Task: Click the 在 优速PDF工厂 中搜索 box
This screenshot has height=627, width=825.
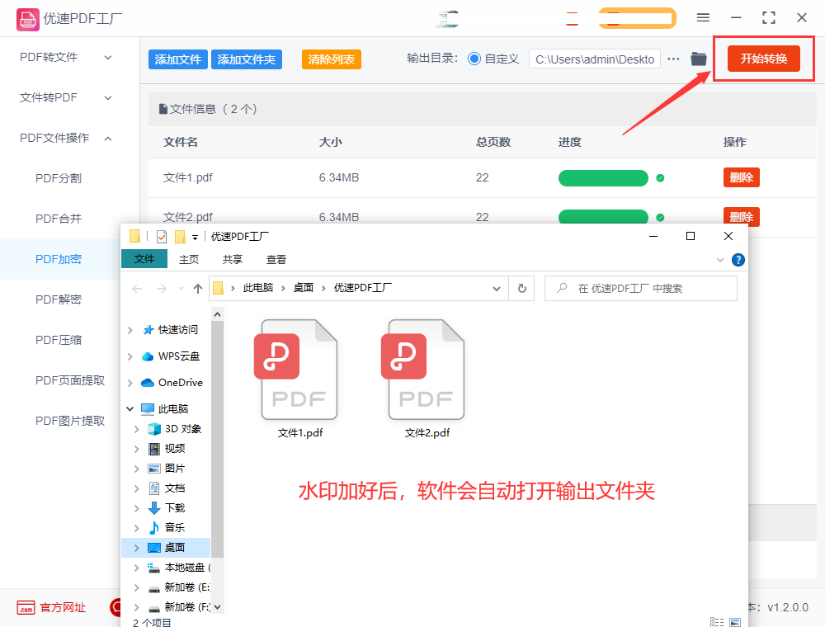Action: 641,288
